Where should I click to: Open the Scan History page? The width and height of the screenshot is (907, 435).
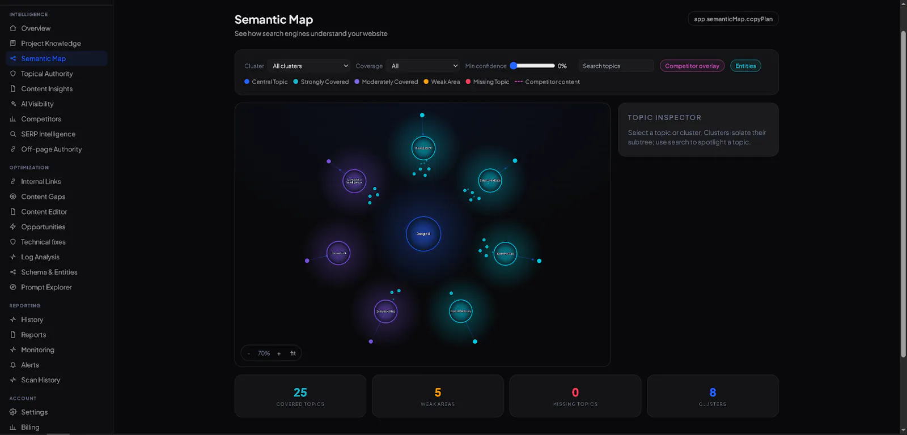[x=41, y=380]
